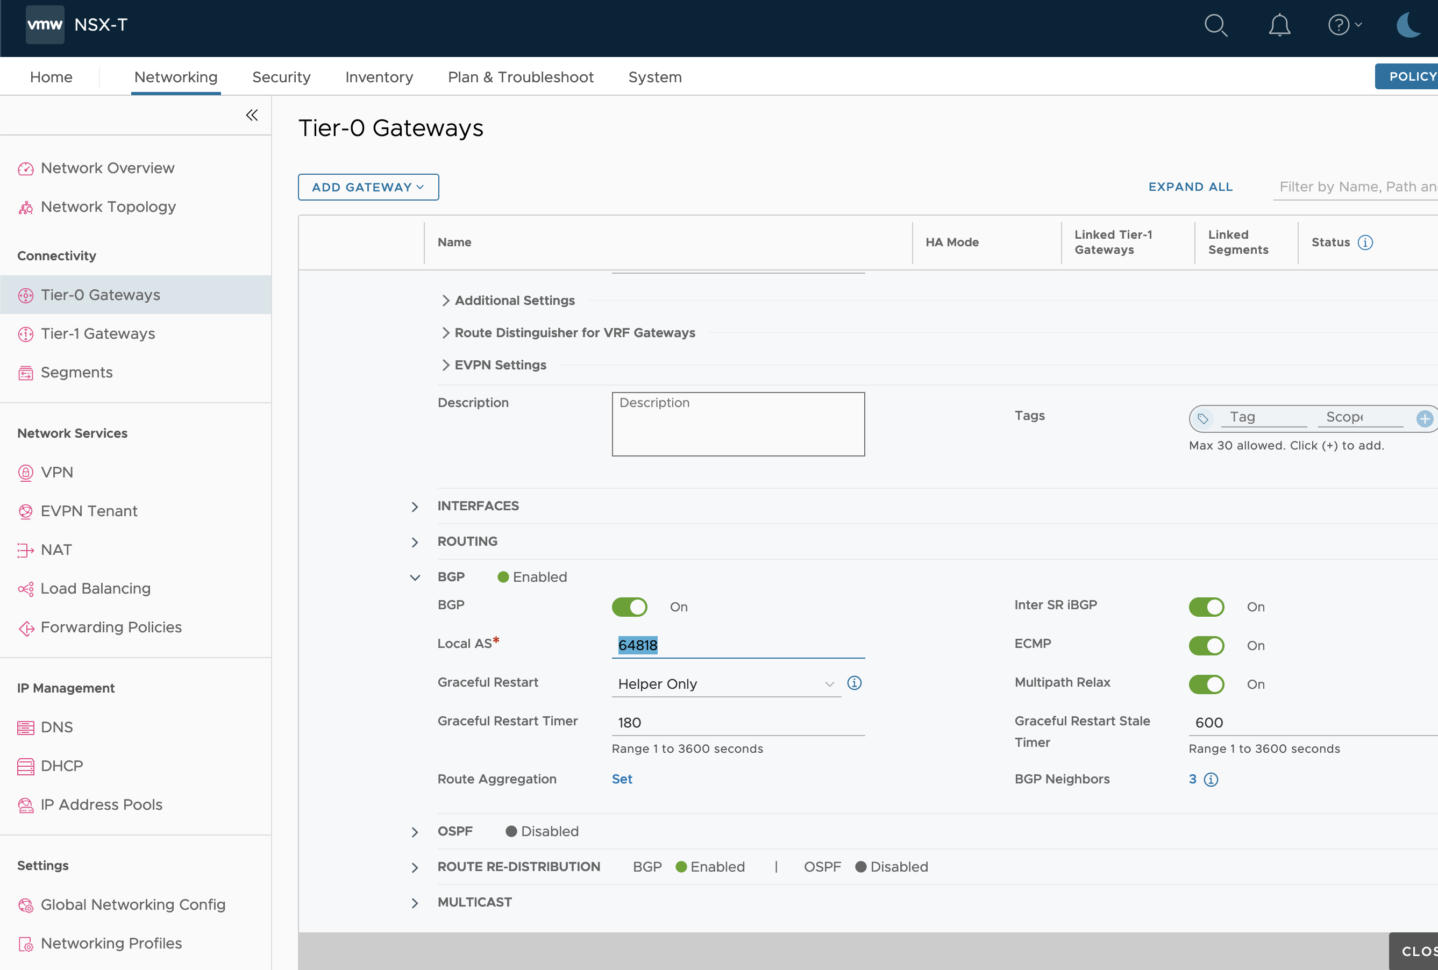Expand the OSPF section
Screen dimensions: 1438x970
click(415, 833)
